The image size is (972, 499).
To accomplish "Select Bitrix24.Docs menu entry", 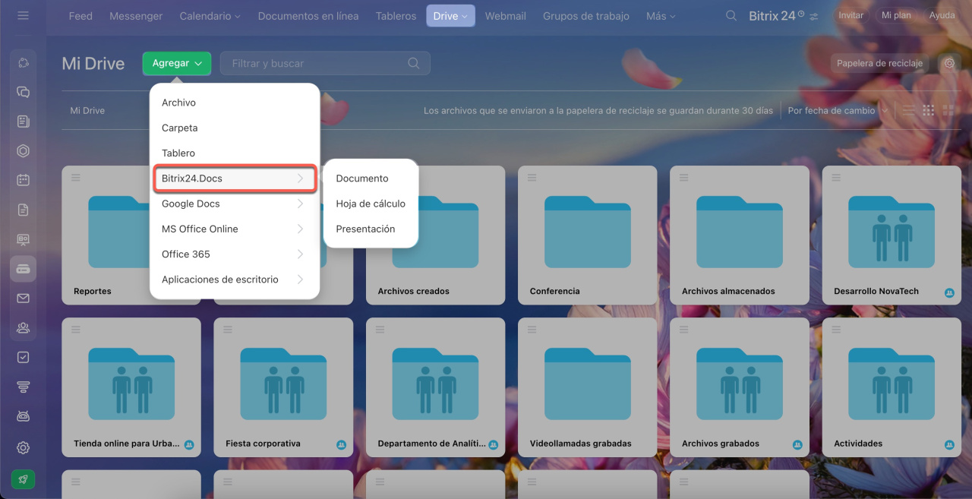I will (x=235, y=178).
